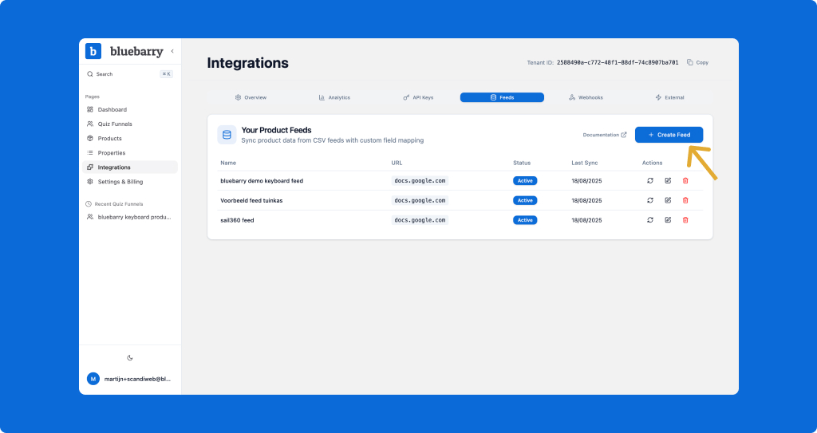Open the sidebar Search field
Viewport: 817px width, 433px height.
[128, 74]
